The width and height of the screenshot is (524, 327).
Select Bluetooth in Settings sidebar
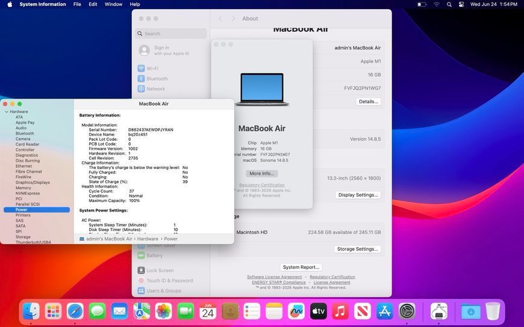(x=171, y=79)
